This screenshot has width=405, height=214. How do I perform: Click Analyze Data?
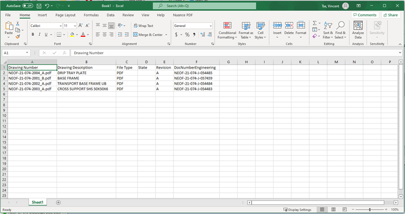[358, 31]
